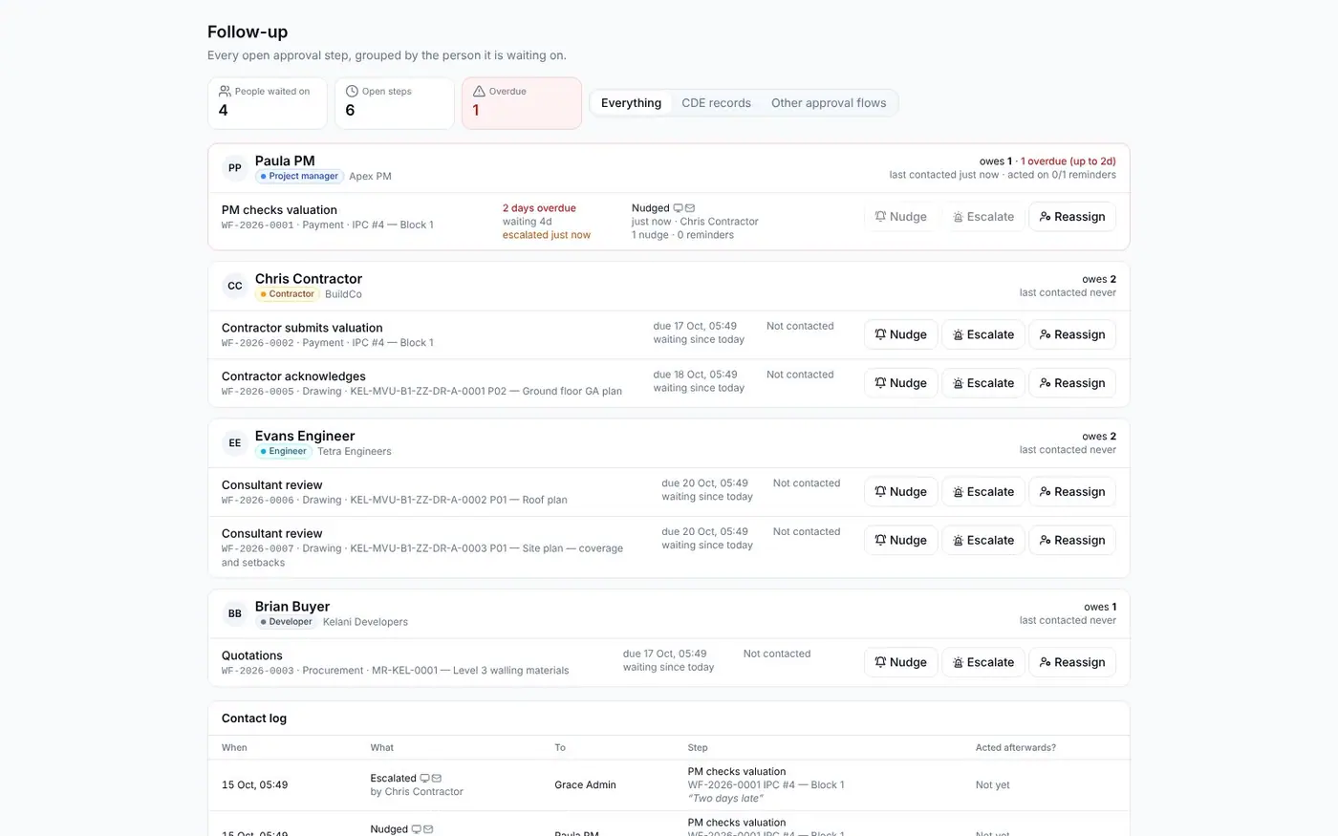Screen dimensions: 1338x836
Task: Open the Quotations procurement step
Action: [x=252, y=655]
